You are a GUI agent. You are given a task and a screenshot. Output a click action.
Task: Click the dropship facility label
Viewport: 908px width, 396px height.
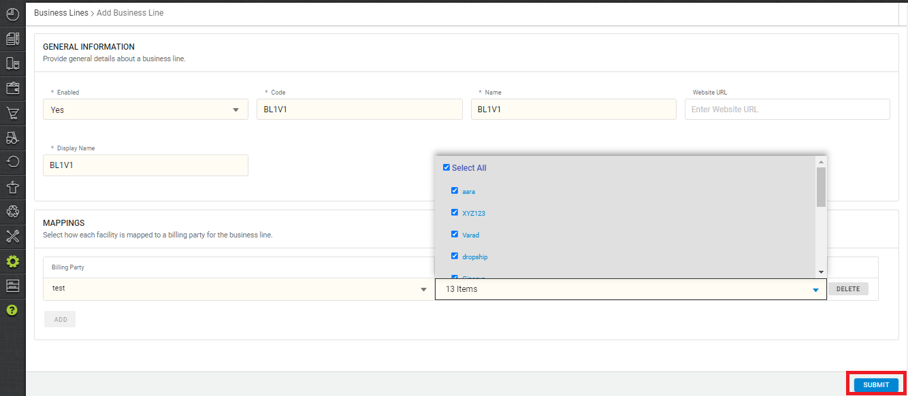[x=475, y=257]
